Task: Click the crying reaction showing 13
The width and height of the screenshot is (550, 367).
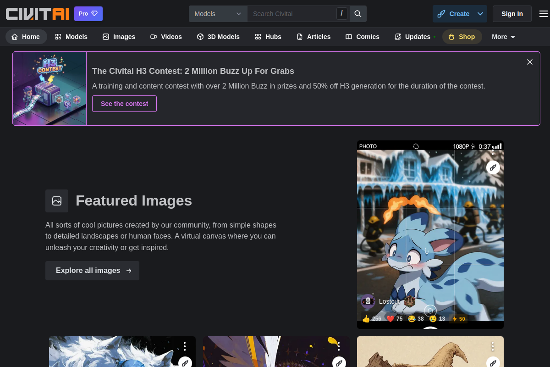Action: (437, 319)
